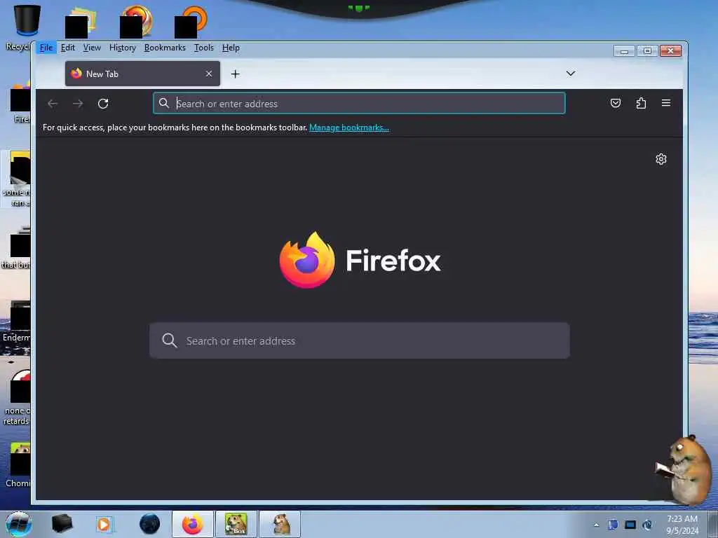
Task: Open the dark globe taskbar icon
Action: [149, 524]
